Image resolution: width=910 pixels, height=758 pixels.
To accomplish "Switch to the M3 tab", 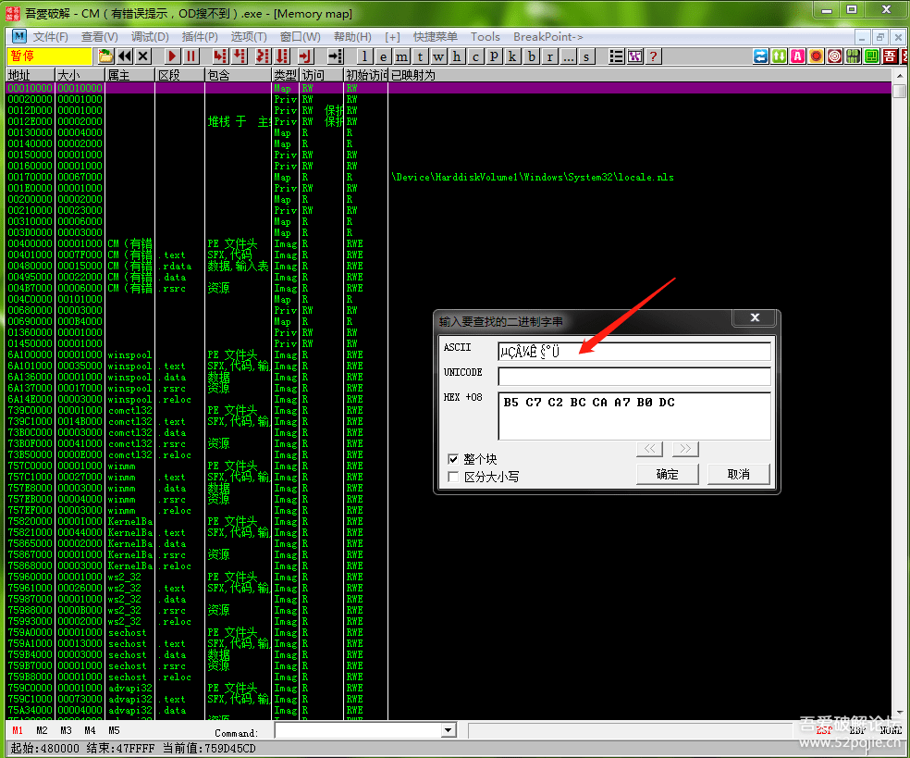I will [66, 730].
